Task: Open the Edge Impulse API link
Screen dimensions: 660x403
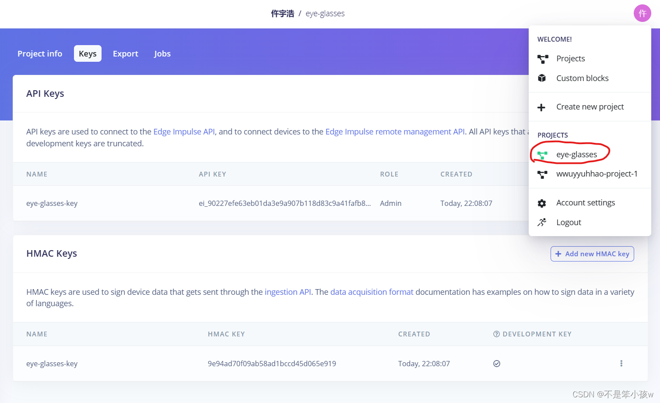Action: tap(184, 131)
